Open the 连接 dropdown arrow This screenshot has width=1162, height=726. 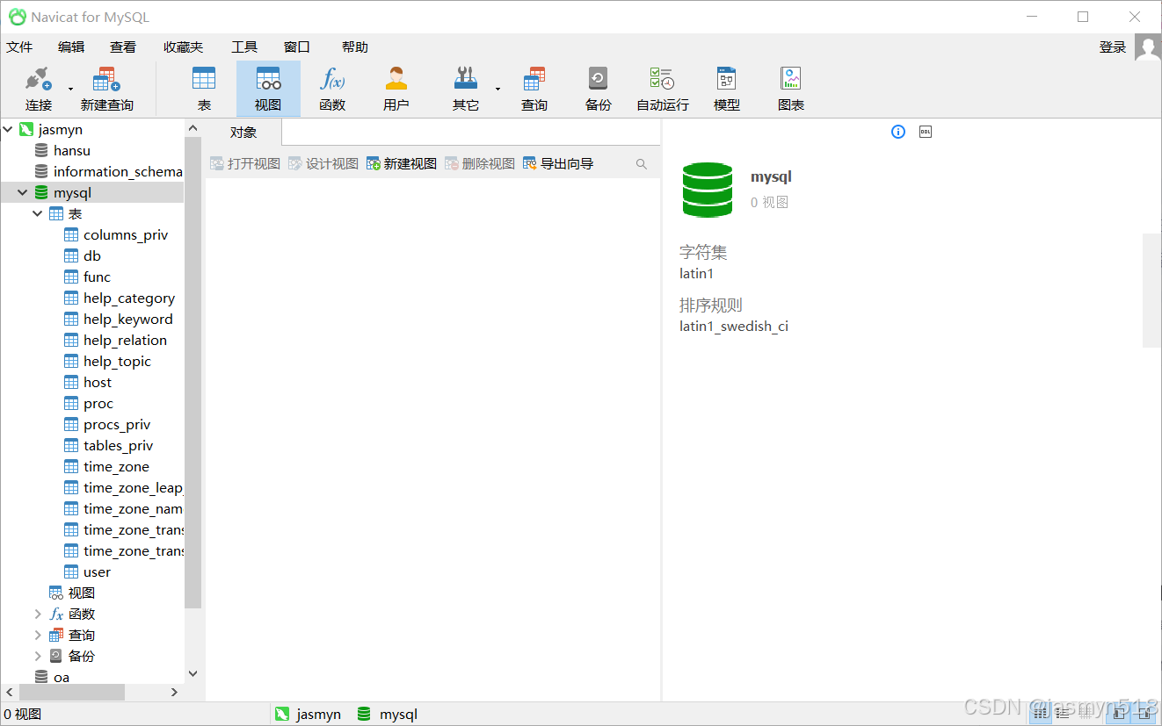pyautogui.click(x=70, y=89)
